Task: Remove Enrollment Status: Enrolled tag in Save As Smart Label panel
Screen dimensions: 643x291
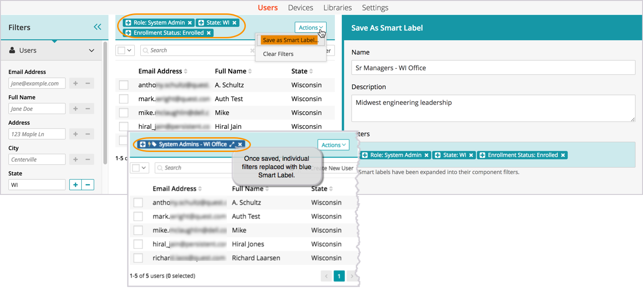Action: pyautogui.click(x=563, y=155)
